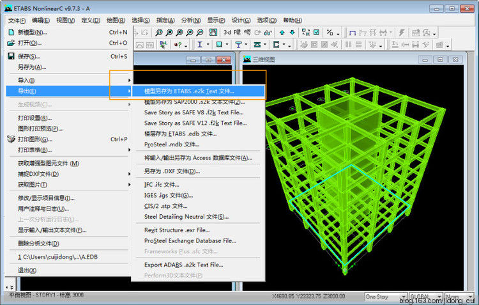
Task: Expand the 打印表格(B) submenu arrow
Action: point(129,150)
